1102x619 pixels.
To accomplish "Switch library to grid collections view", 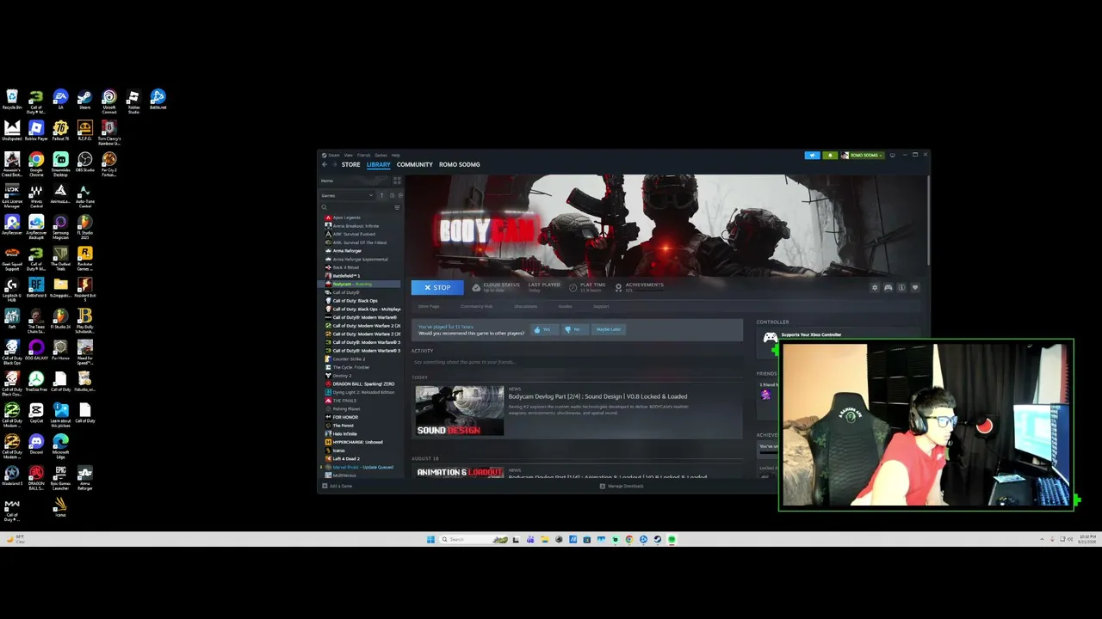I will tap(397, 181).
